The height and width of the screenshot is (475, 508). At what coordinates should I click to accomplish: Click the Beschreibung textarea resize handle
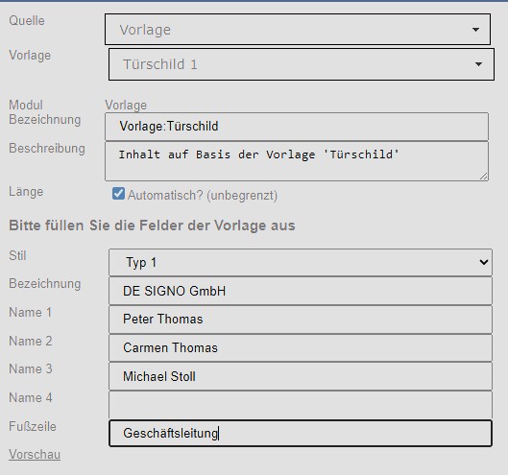[483, 177]
